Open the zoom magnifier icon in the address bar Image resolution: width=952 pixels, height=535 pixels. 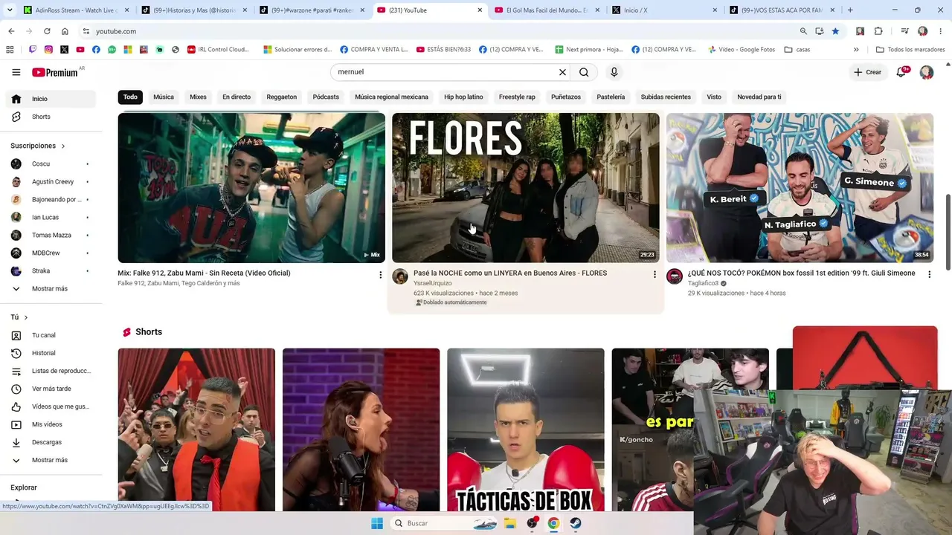[x=803, y=31]
